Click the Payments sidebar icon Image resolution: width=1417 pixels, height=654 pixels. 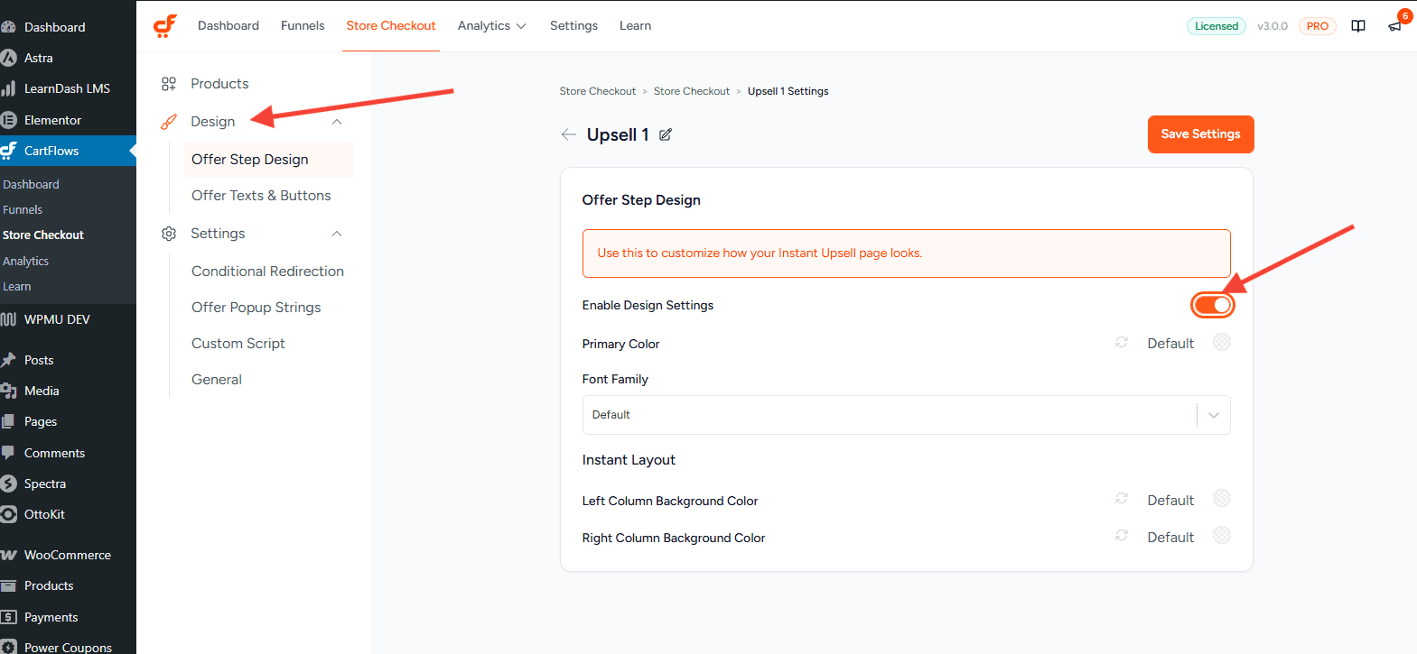[8, 617]
